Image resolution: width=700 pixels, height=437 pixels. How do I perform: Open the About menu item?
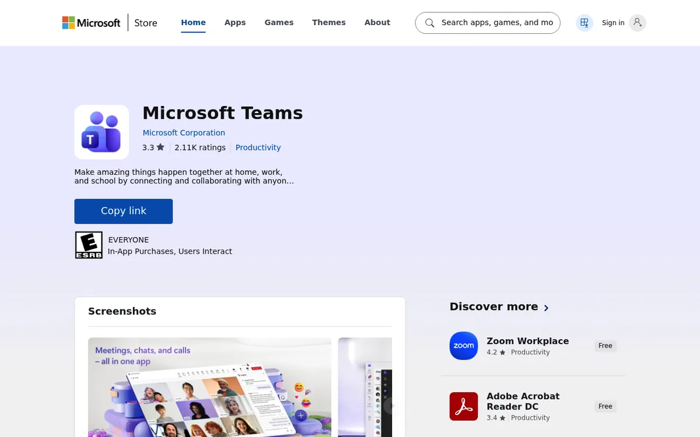[377, 23]
